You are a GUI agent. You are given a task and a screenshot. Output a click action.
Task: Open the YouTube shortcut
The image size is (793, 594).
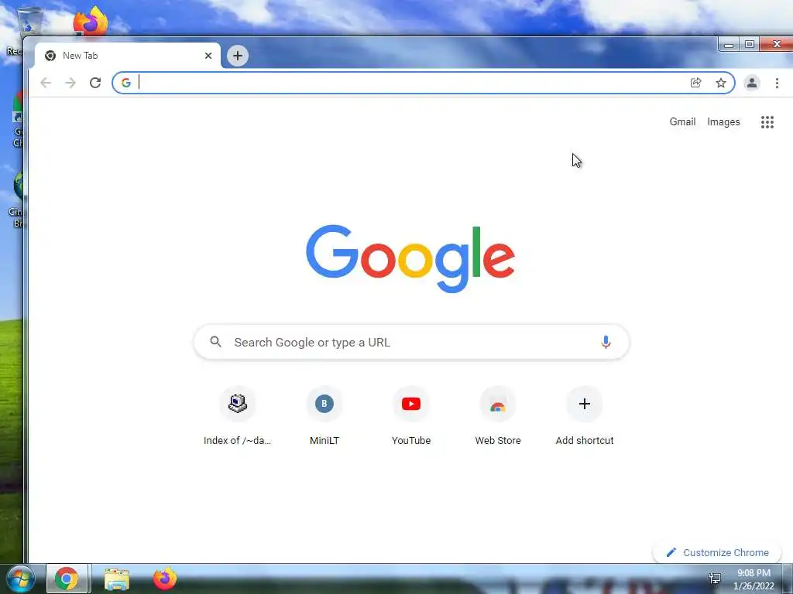point(411,416)
